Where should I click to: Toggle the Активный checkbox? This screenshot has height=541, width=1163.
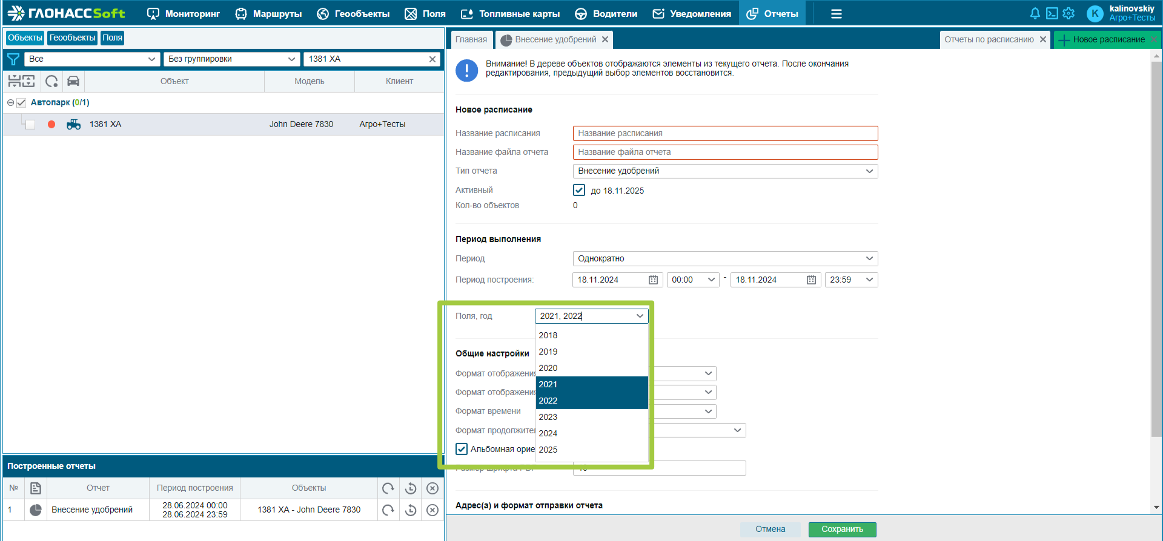point(579,190)
